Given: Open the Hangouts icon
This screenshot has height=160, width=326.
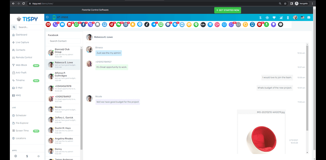Looking at the screenshot, I should click(x=196, y=24).
